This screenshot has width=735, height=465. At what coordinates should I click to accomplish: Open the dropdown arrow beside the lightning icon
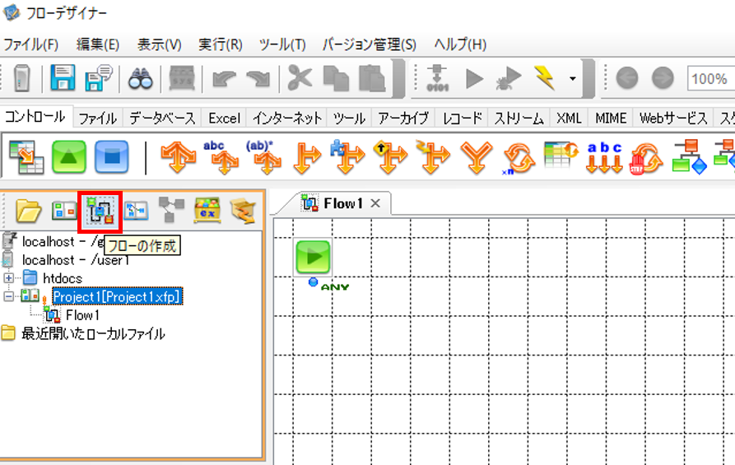[572, 79]
